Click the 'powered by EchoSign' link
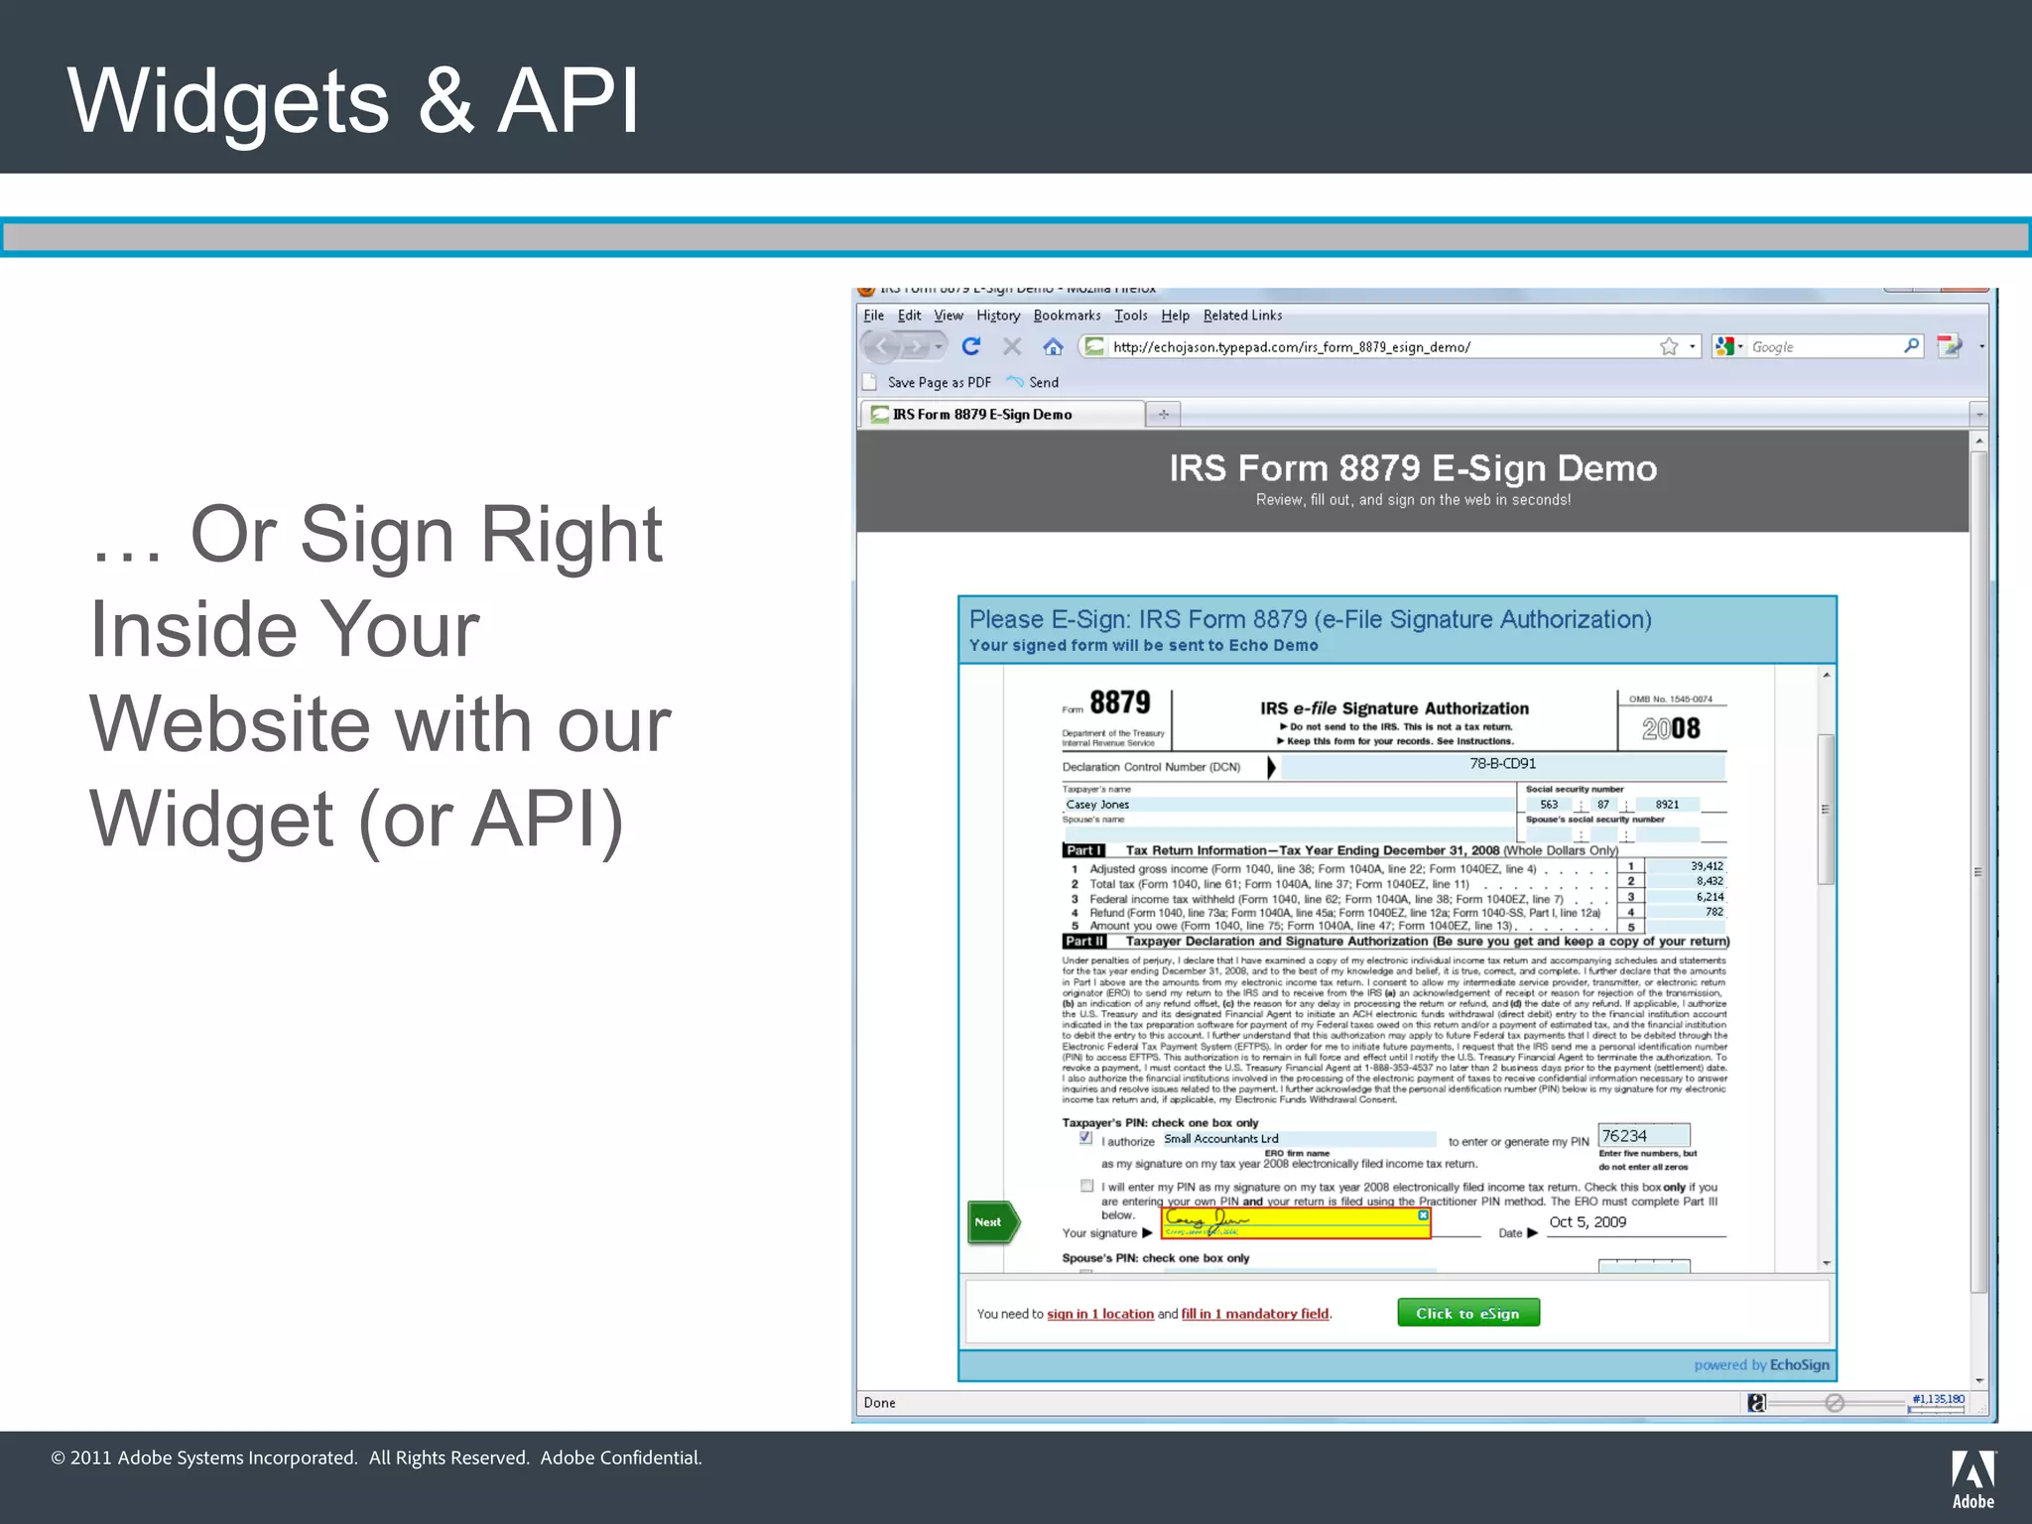2032x1524 pixels. coord(1761,1365)
